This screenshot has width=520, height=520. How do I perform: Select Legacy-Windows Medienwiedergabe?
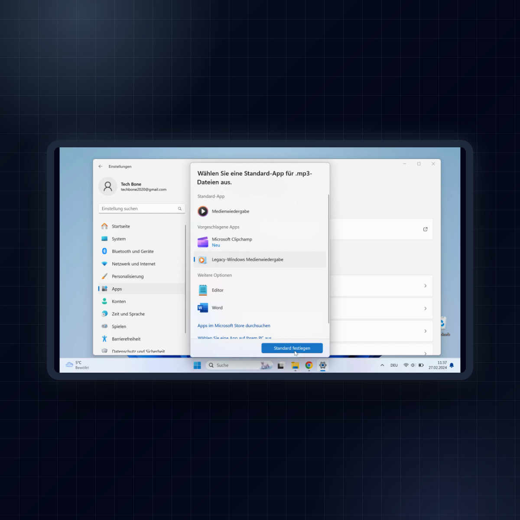(260, 260)
